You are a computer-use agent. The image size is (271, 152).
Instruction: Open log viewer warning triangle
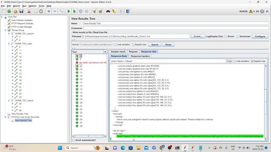tap(251, 11)
